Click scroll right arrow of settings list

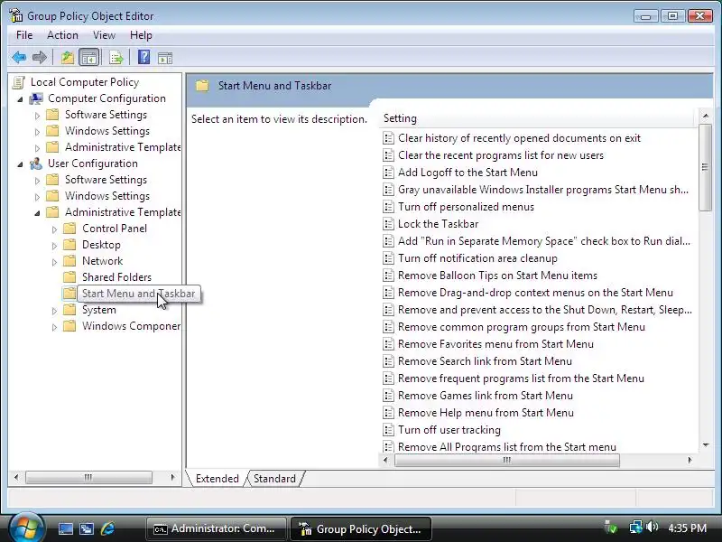coord(690,460)
